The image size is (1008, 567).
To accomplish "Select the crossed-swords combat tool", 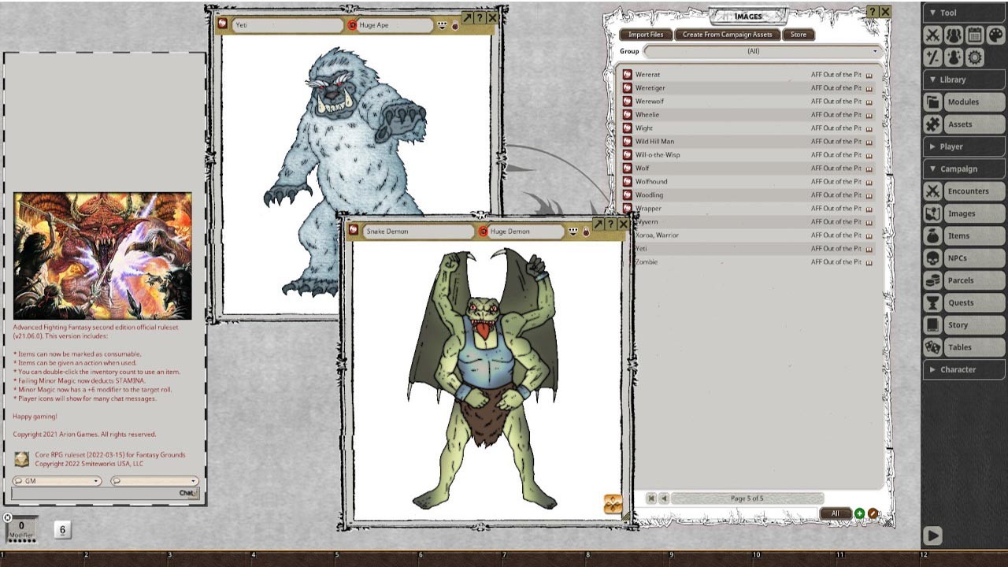I will (932, 35).
